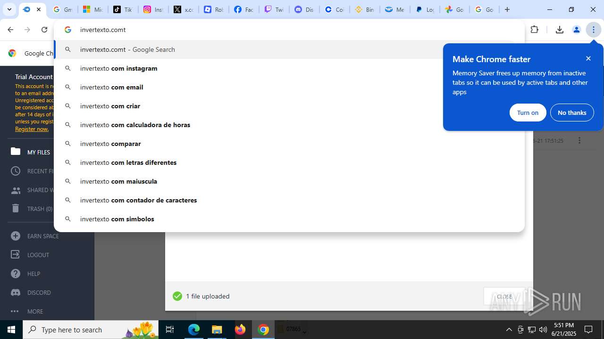Switch to the Discord tab

pyautogui.click(x=304, y=9)
